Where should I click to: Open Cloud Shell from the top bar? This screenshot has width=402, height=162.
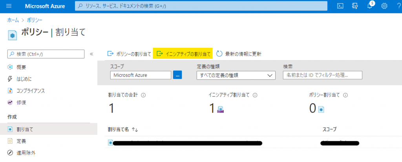click(x=340, y=6)
